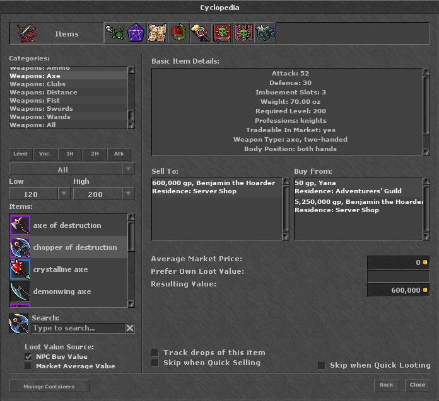Open the Items tab
This screenshot has width=439, height=401.
[57, 33]
